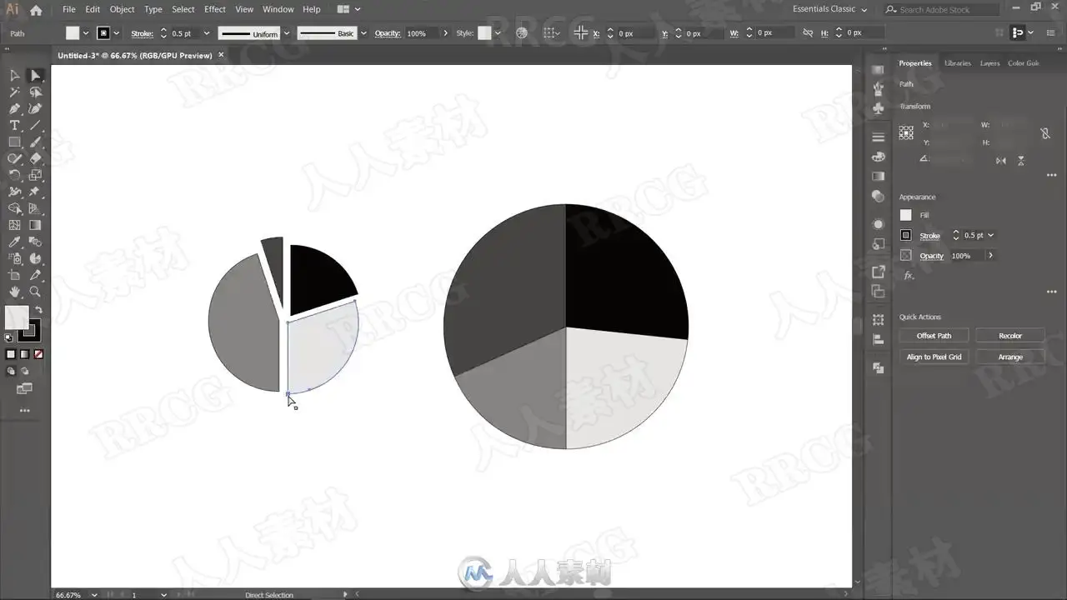The height and width of the screenshot is (600, 1067).
Task: Open the Object menu
Action: (122, 9)
